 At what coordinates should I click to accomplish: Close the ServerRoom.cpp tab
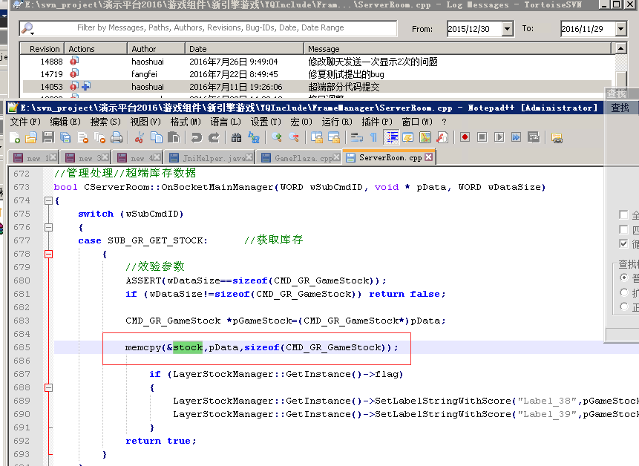[x=429, y=157]
